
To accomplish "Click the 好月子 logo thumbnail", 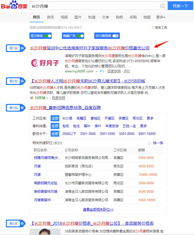I will (x=45, y=63).
